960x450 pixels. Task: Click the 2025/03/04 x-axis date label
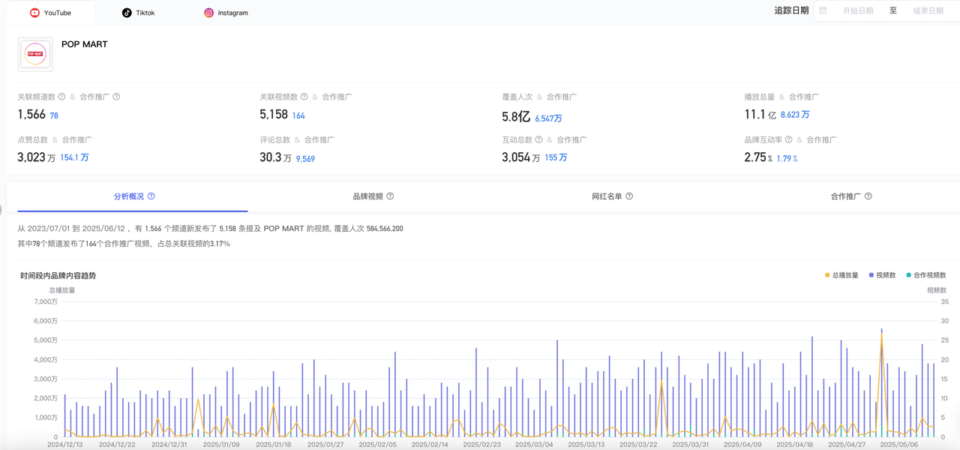point(534,445)
